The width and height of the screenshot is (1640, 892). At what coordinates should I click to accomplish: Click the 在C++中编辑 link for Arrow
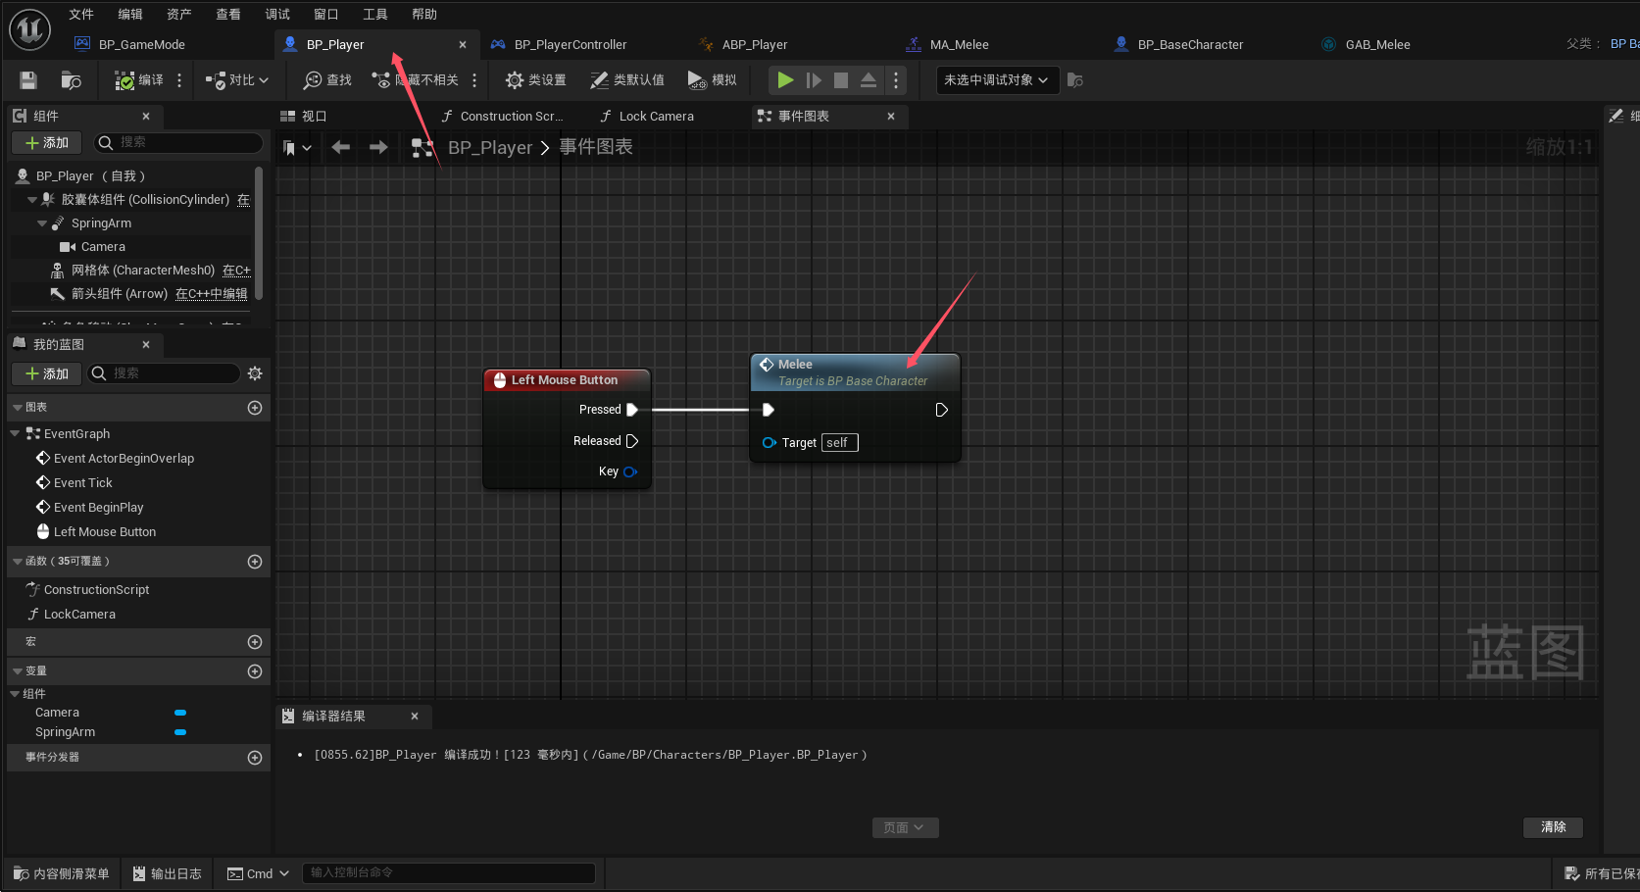(212, 294)
